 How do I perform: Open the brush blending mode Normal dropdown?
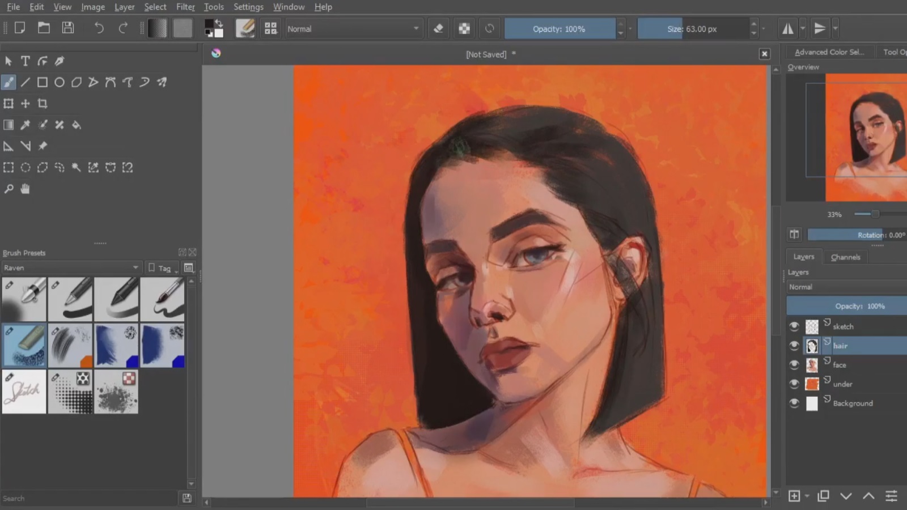[x=354, y=28]
